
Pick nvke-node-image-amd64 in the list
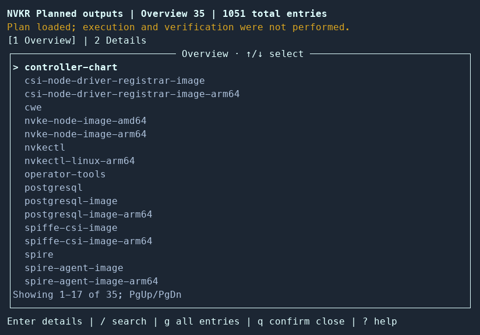click(240, 121)
